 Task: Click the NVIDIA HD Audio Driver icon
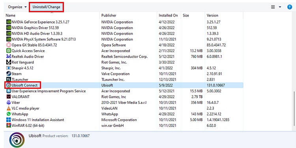(x=9, y=34)
